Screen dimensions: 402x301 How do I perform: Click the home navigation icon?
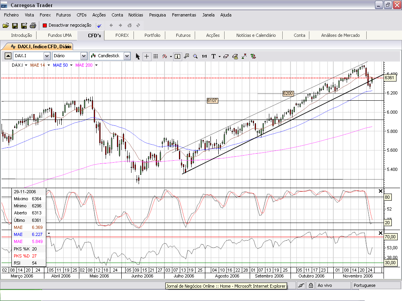130,25
